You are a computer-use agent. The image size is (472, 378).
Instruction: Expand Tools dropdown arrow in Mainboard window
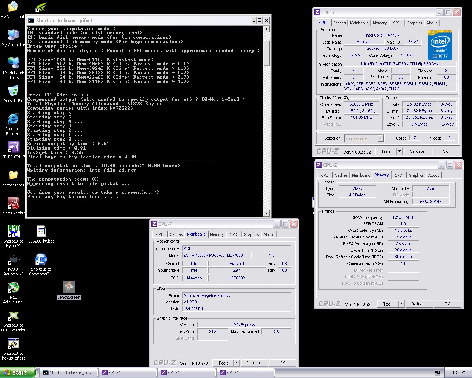[236, 363]
